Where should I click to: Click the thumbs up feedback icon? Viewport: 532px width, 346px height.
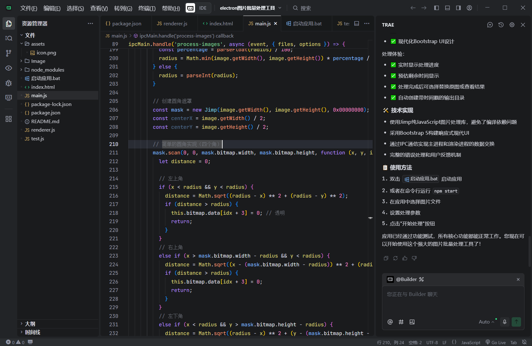click(405, 258)
